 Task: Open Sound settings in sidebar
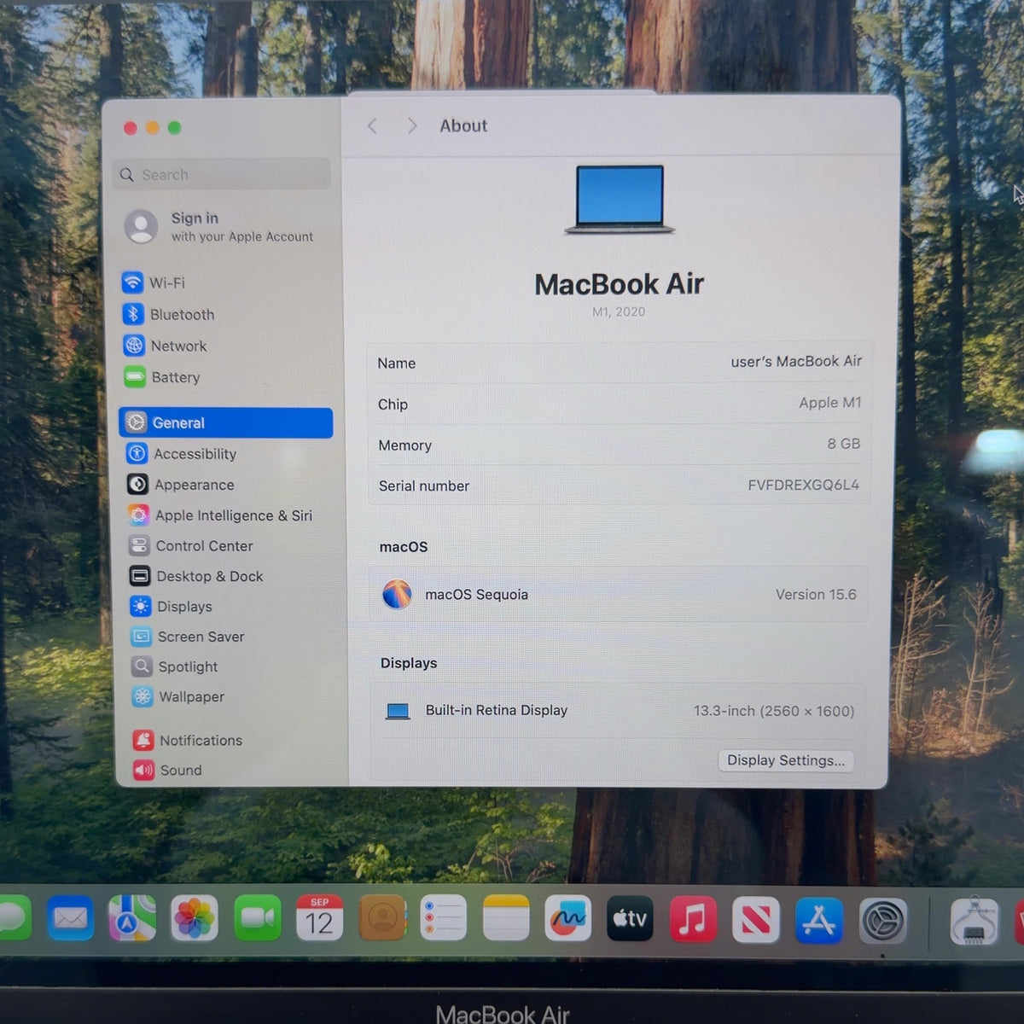coord(168,770)
